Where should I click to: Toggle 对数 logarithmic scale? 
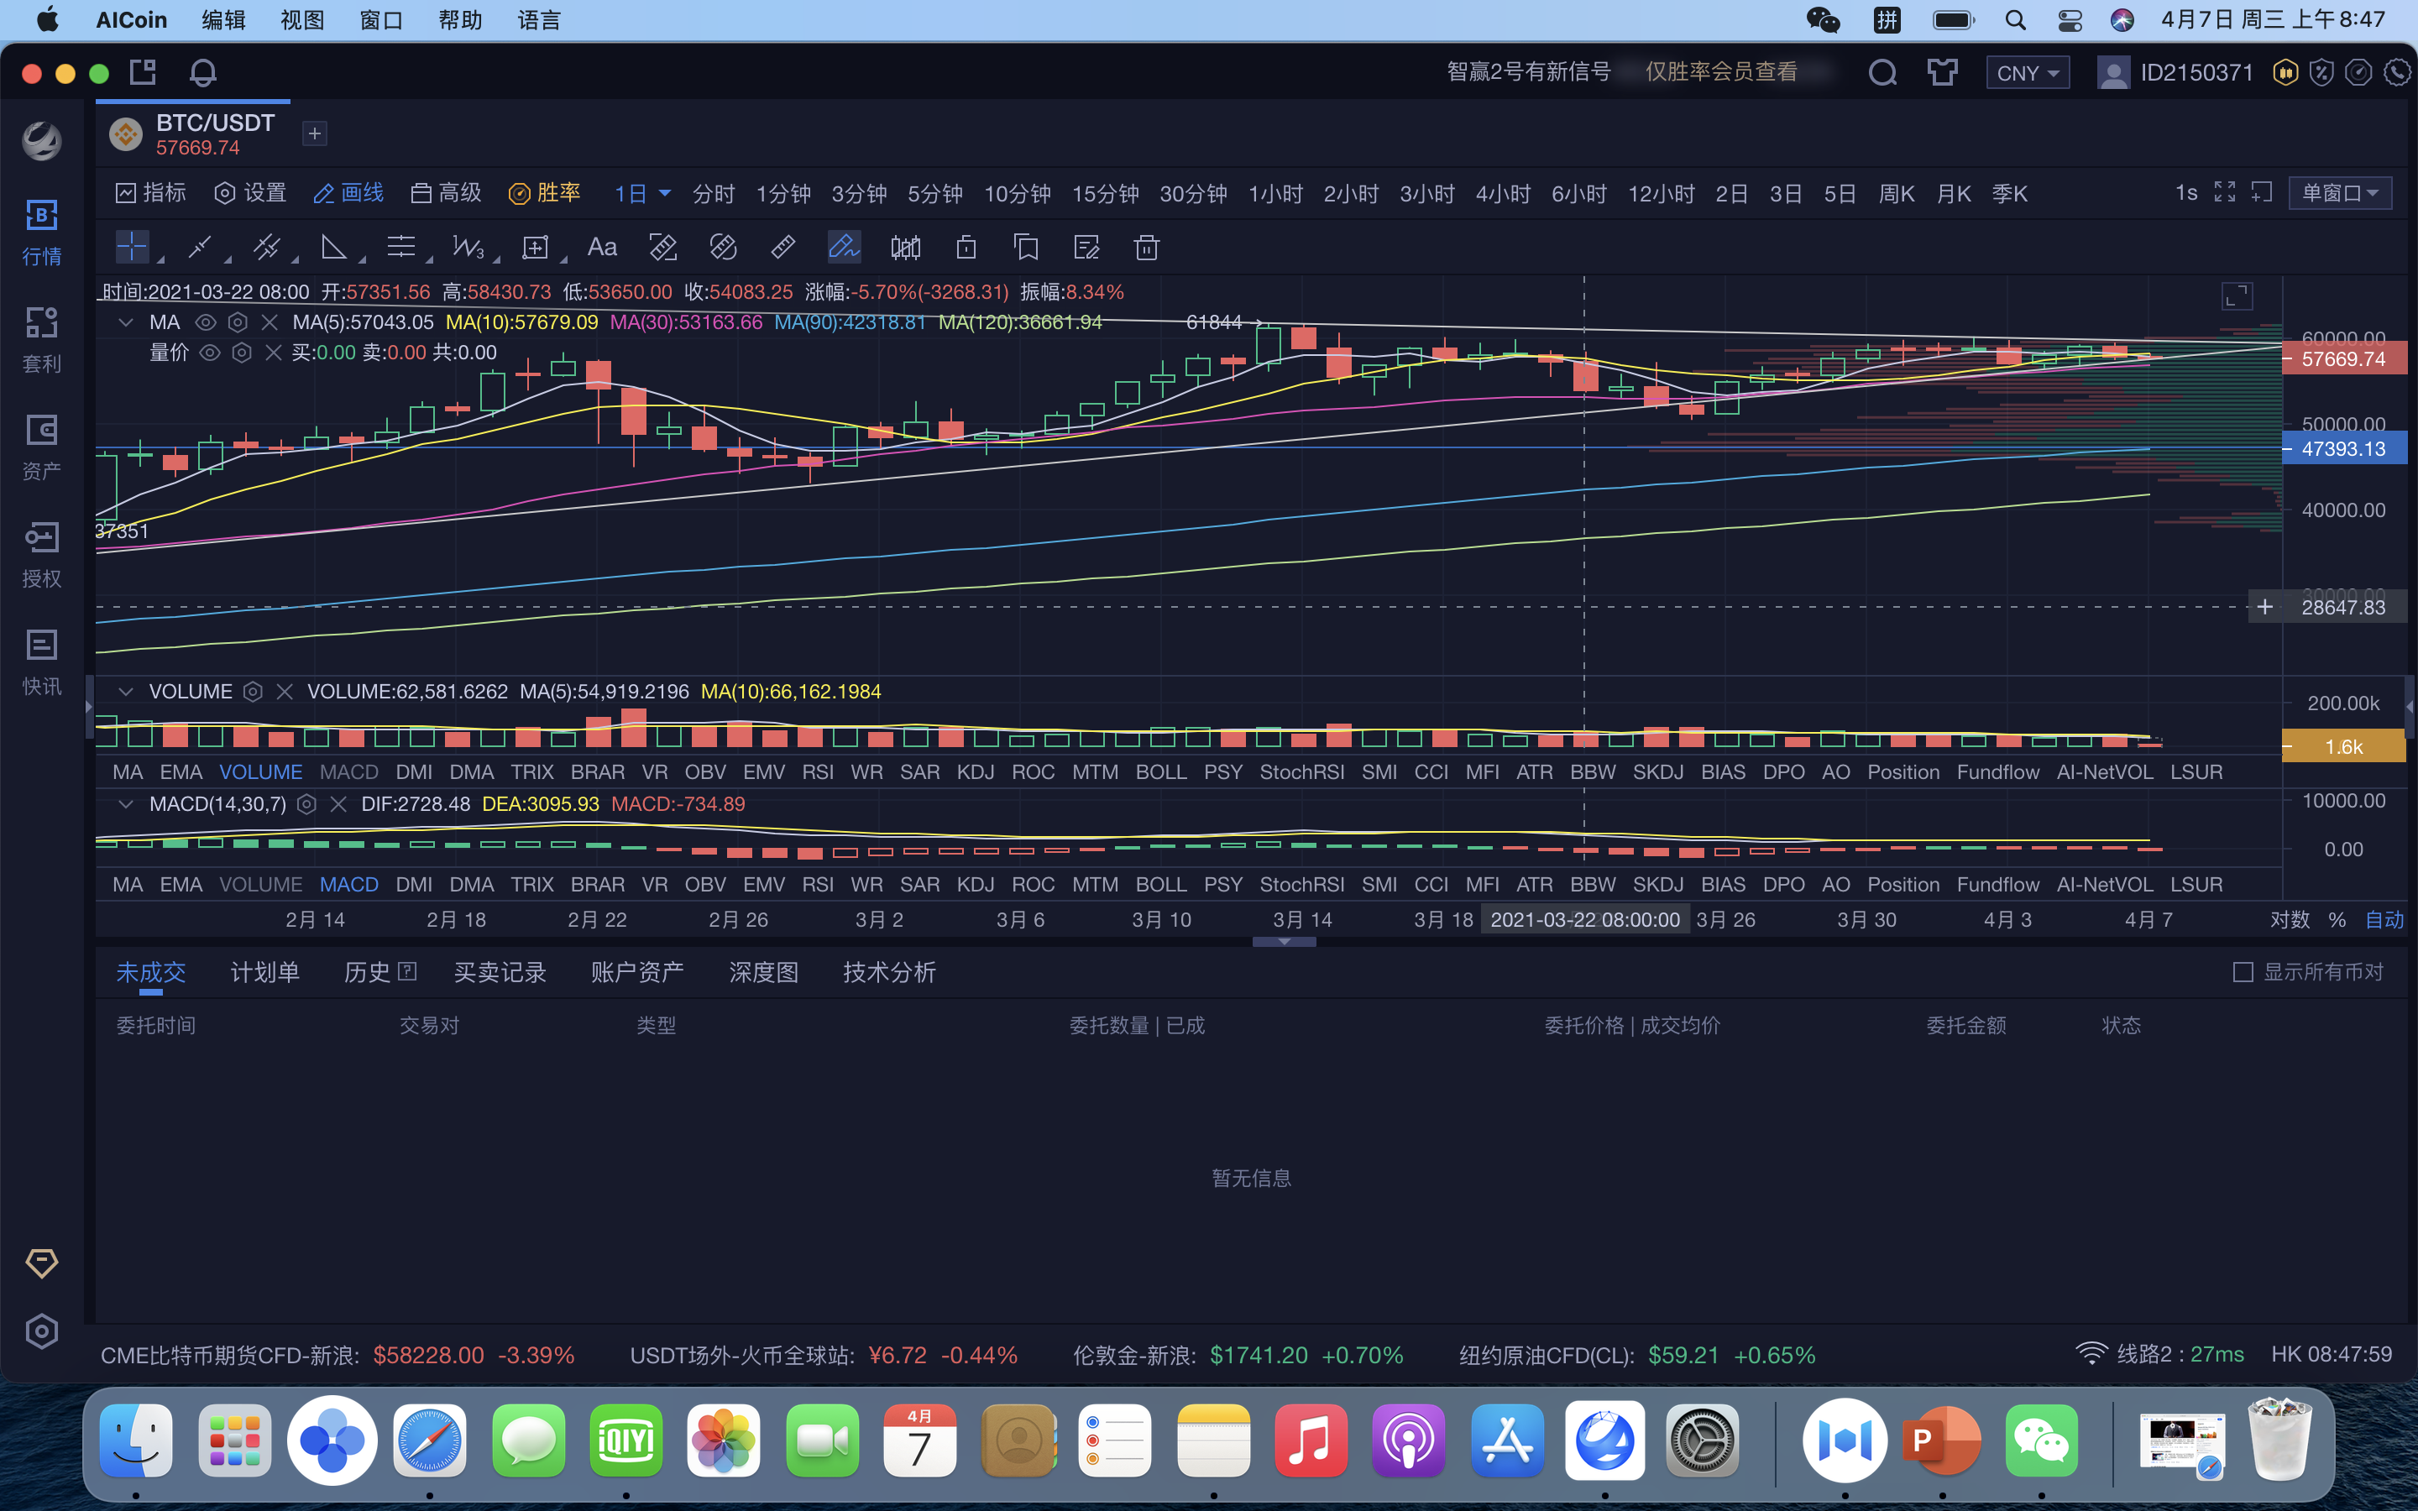pyautogui.click(x=2290, y=919)
